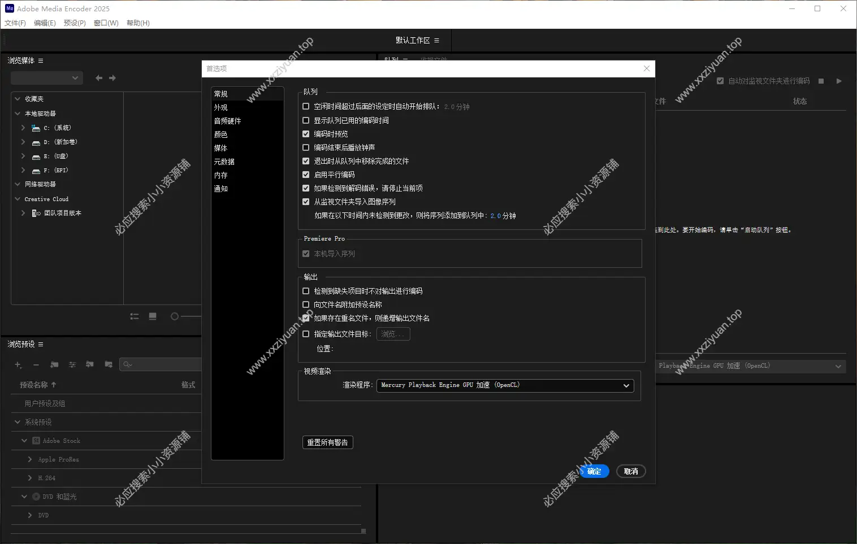Click the create new preset plus icon

tap(18, 365)
